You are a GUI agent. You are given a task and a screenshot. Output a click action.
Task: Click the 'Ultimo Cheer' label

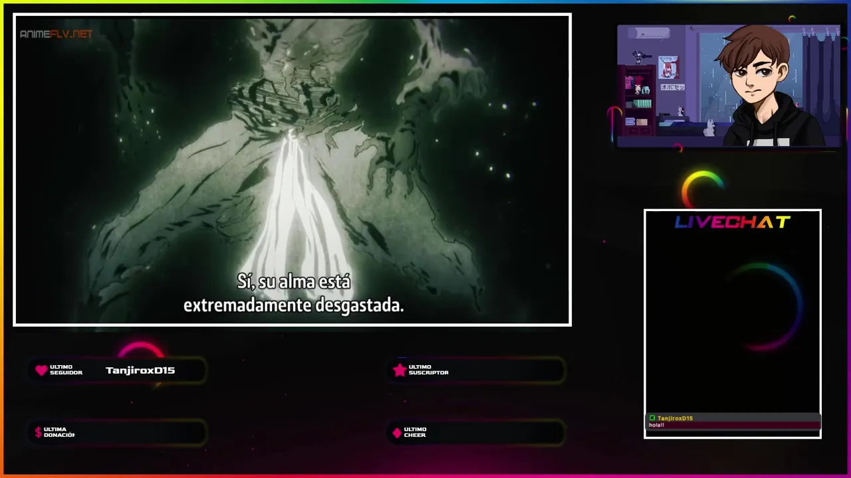[415, 432]
